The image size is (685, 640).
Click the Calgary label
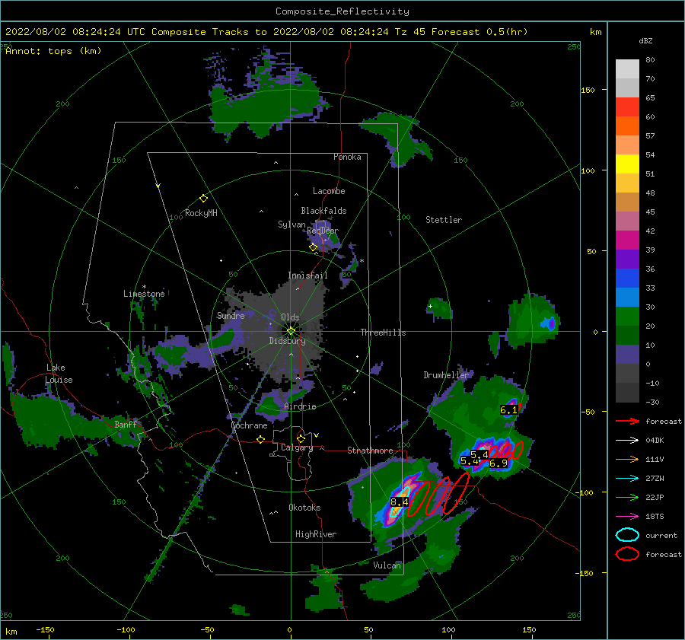(x=297, y=447)
